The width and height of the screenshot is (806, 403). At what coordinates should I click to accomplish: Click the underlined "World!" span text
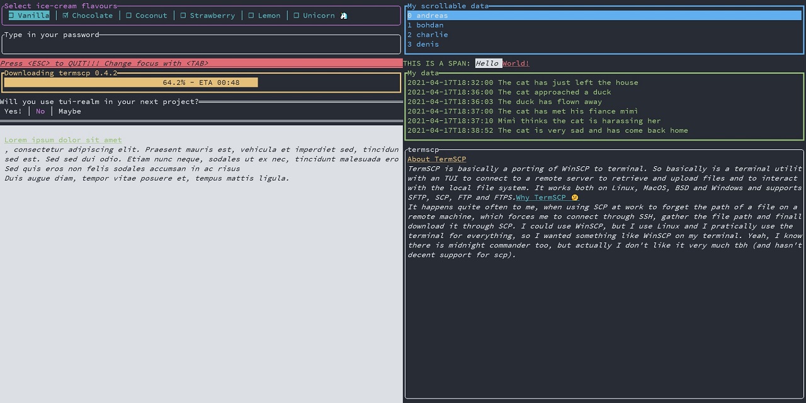click(x=516, y=63)
